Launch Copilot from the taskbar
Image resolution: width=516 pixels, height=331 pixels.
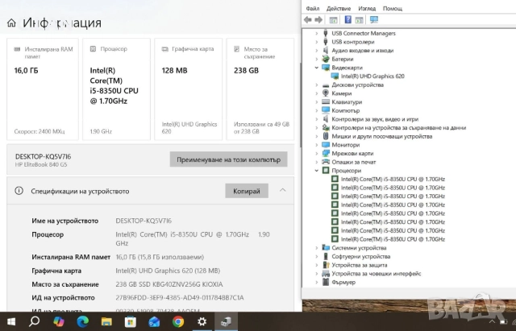[59, 321]
